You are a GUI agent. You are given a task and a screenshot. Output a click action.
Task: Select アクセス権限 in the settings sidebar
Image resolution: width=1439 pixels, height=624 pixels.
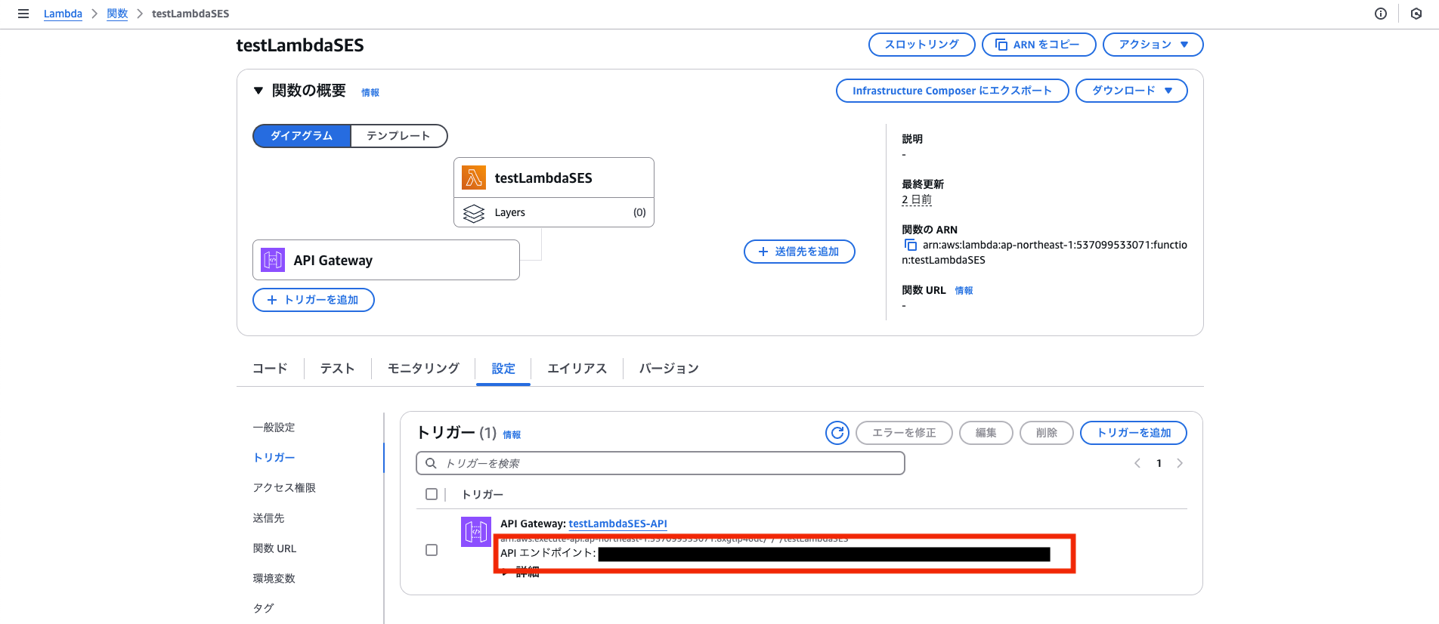pyautogui.click(x=284, y=488)
